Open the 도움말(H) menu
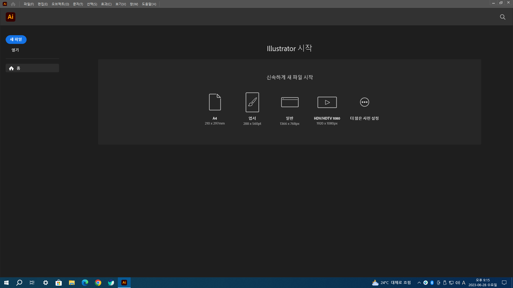This screenshot has height=288, width=513. [149, 4]
